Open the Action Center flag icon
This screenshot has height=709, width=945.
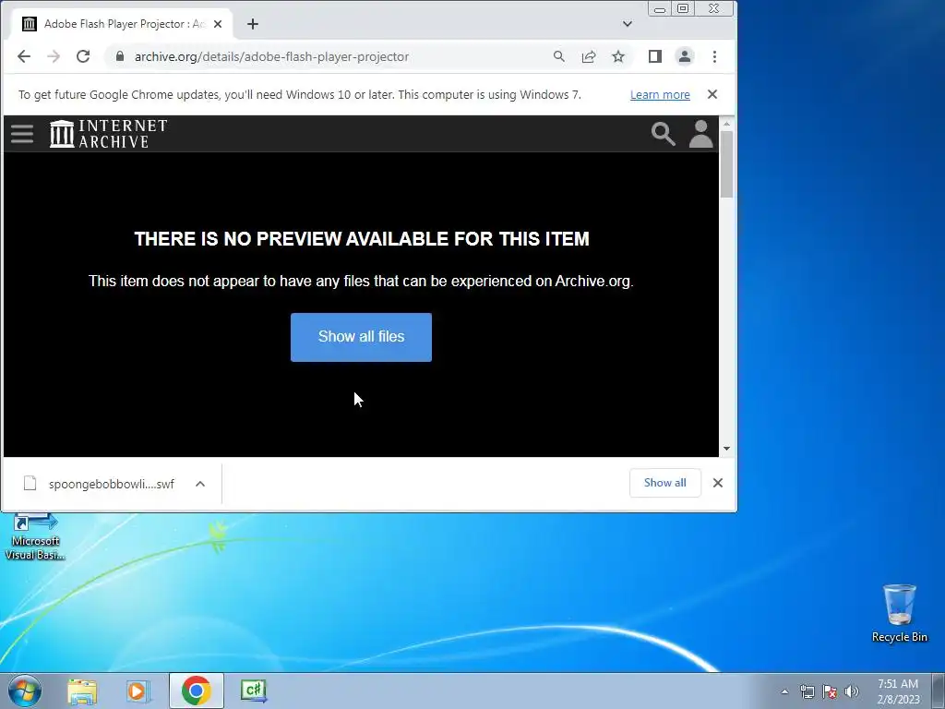830,691
